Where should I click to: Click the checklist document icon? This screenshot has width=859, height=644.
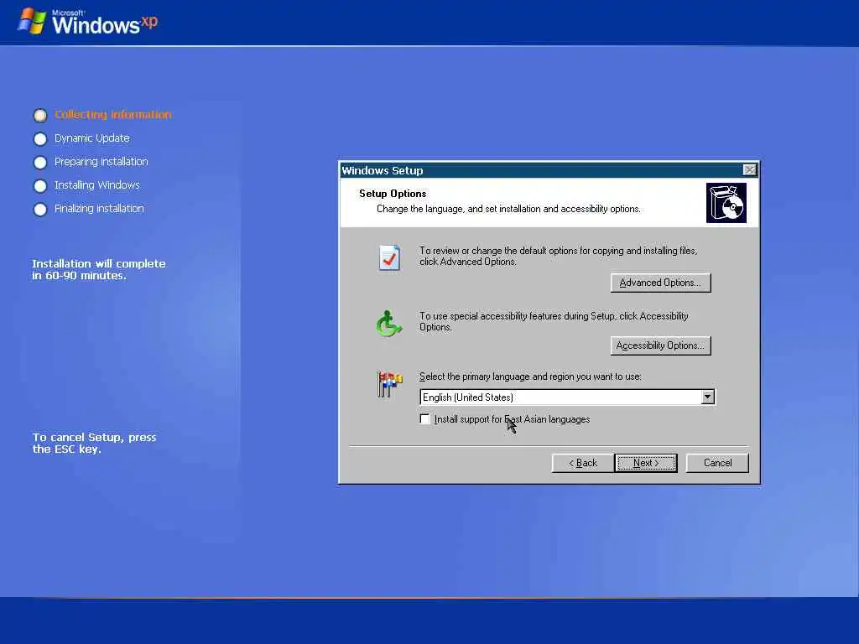click(389, 257)
